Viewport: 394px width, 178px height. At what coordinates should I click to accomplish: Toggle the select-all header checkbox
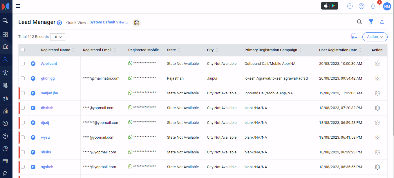tap(23, 50)
